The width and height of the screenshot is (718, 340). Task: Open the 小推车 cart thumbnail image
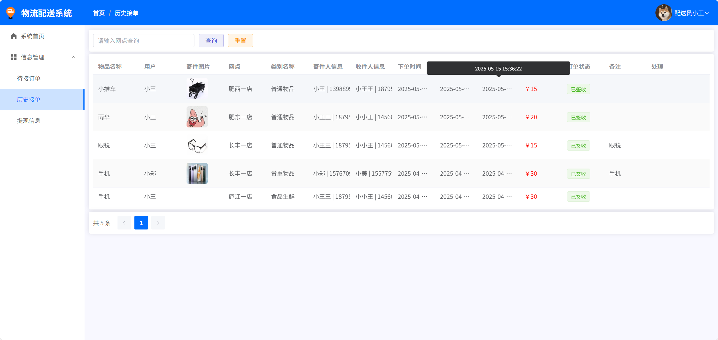tap(197, 89)
